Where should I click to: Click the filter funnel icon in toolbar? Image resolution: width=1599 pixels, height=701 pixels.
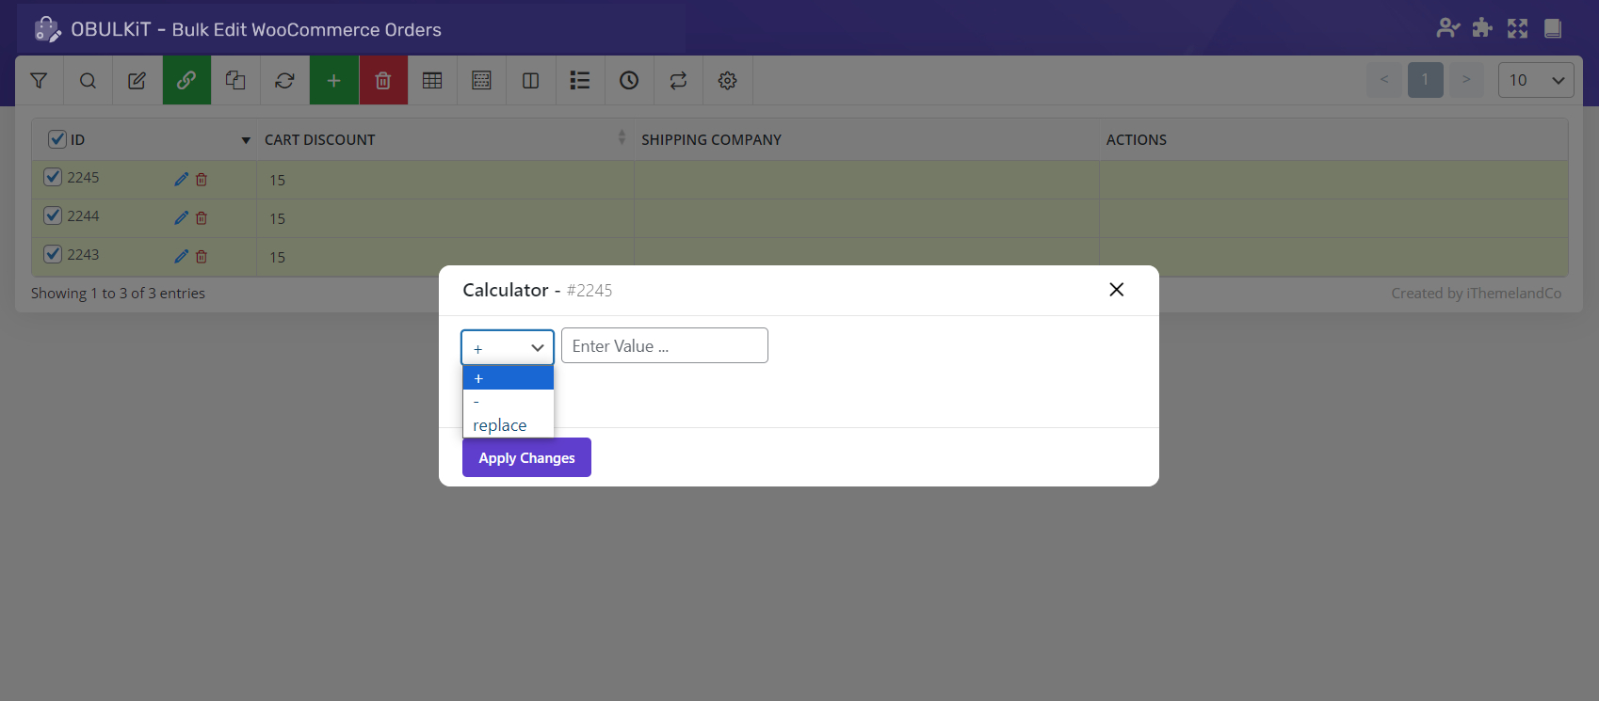click(39, 81)
